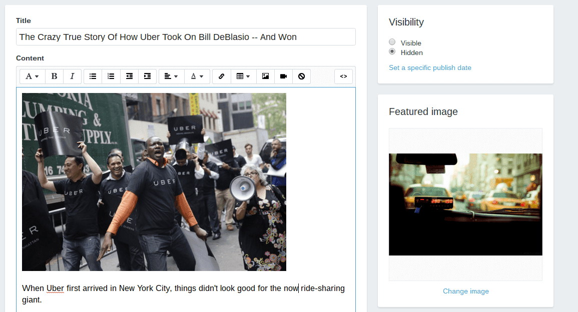The image size is (578, 312).
Task: Click the taxi featured image thumbnail
Action: pos(465,204)
